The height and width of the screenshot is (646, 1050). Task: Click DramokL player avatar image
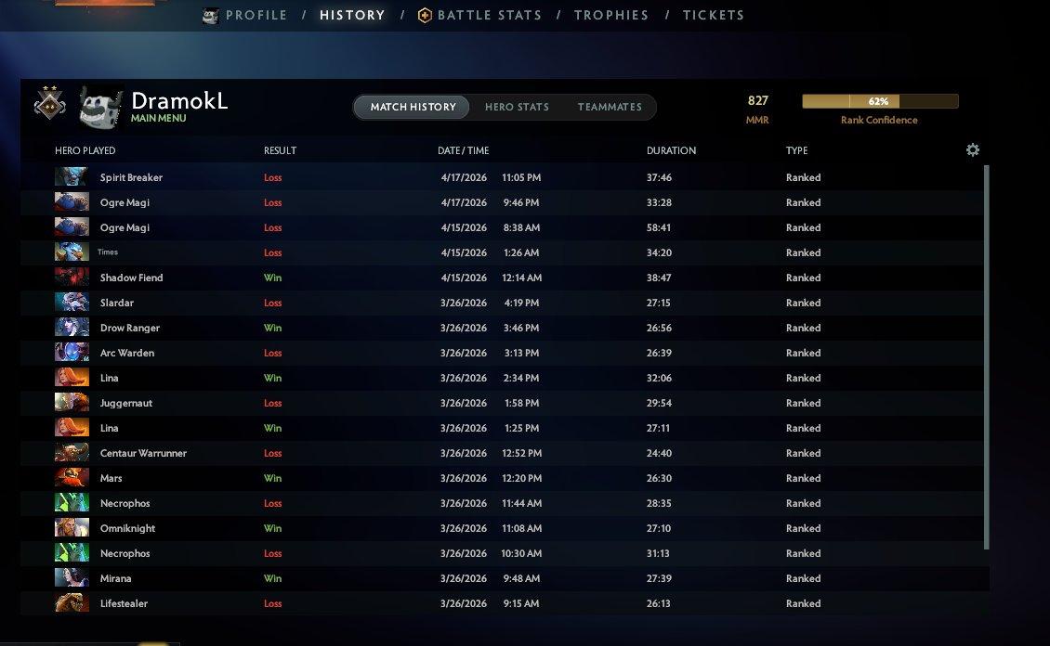100,107
